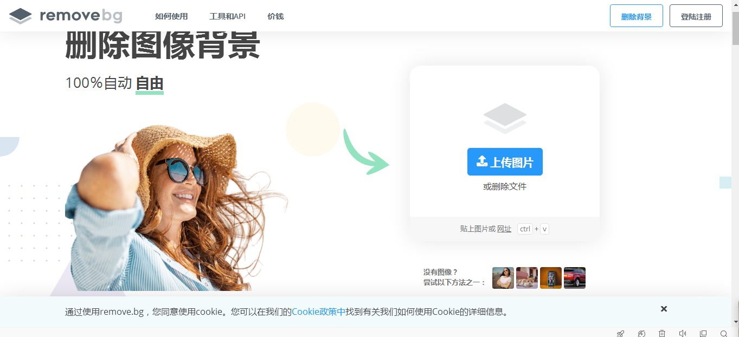Open the Cookie政策中 link

(319, 312)
